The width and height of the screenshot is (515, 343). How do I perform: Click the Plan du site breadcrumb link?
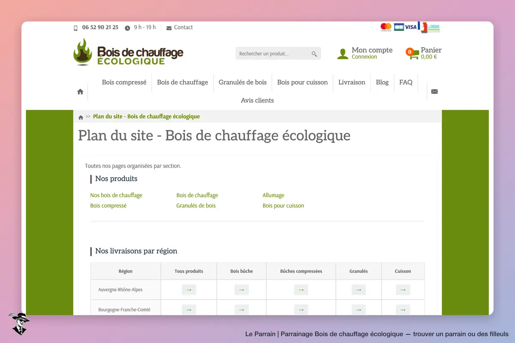click(146, 117)
